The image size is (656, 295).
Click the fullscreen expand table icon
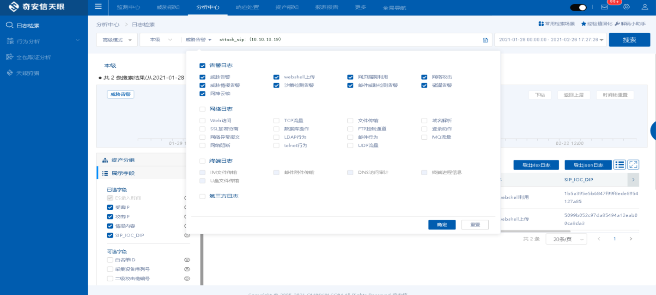633,165
